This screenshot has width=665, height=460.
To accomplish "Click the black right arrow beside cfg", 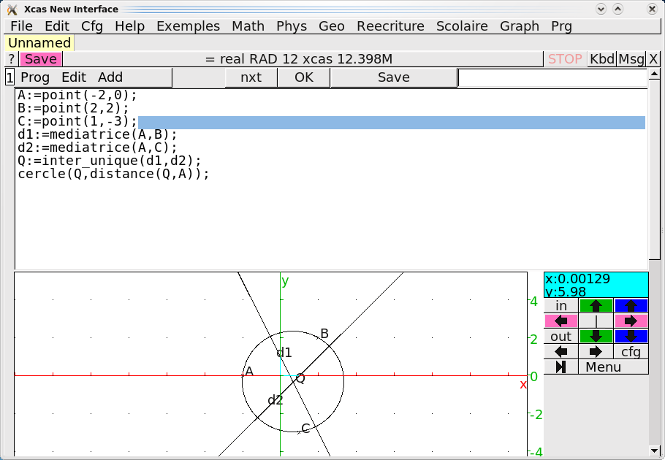I will click(x=596, y=351).
